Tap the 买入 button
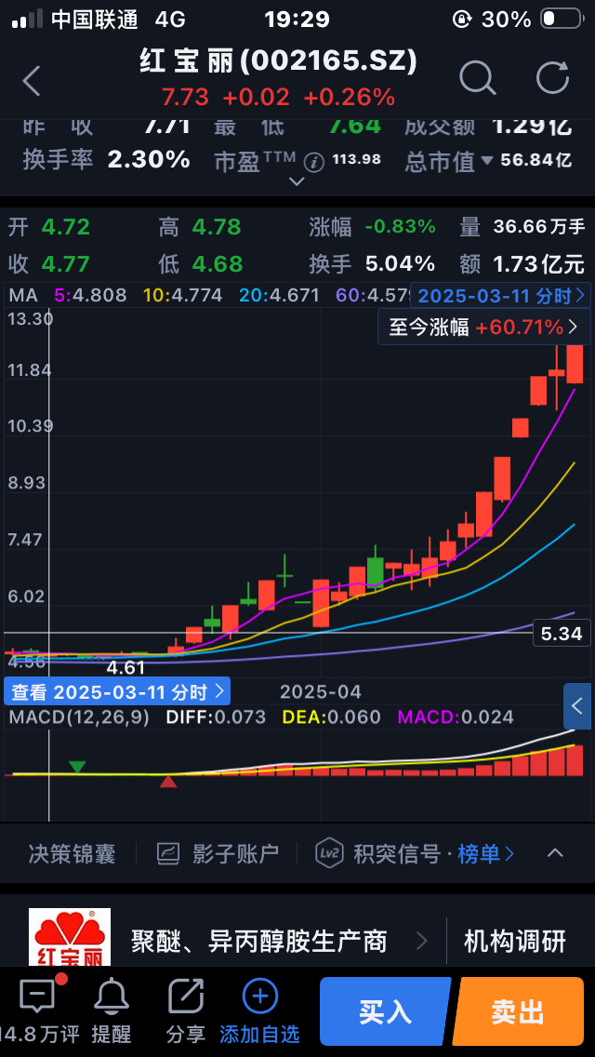 (385, 1011)
